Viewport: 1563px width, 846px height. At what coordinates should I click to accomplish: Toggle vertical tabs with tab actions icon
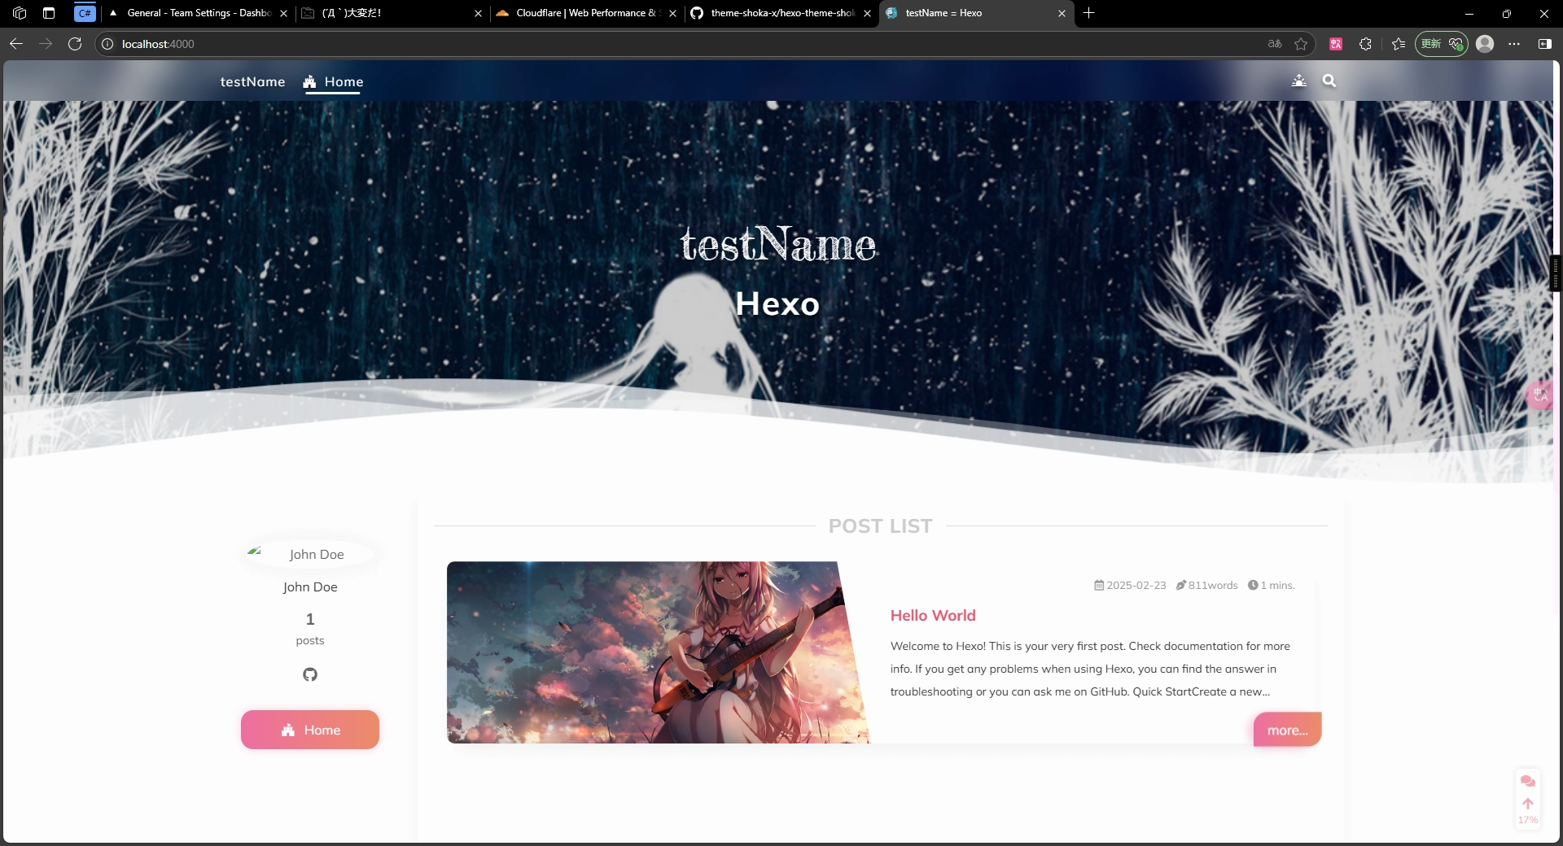click(49, 13)
